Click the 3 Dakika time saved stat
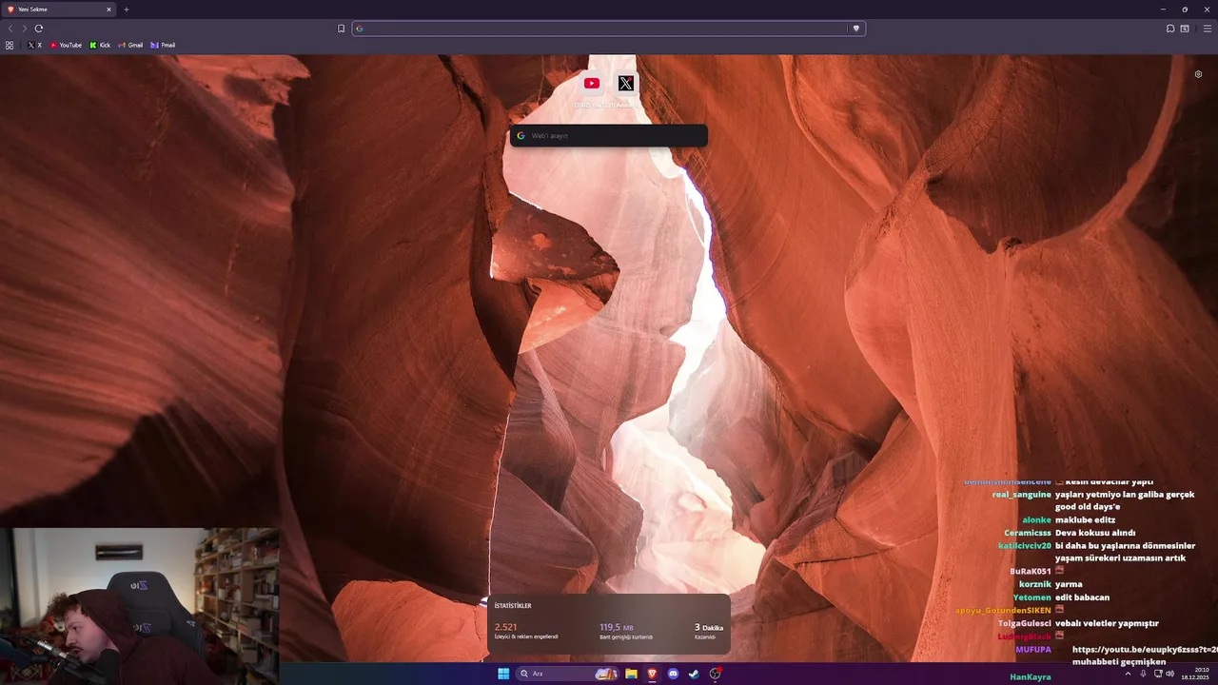The height and width of the screenshot is (685, 1218). (709, 631)
